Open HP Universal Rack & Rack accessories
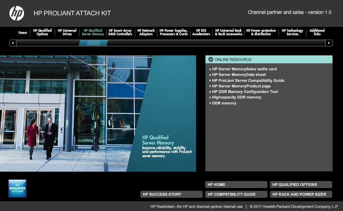Image resolution: width=343 pixels, height=211 pixels. (228, 32)
